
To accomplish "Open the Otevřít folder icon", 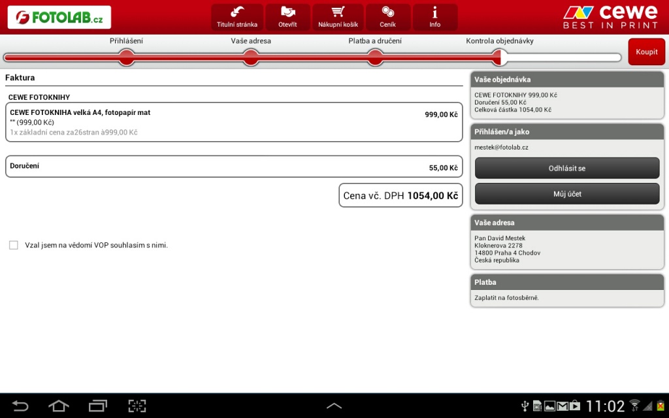I will click(287, 17).
